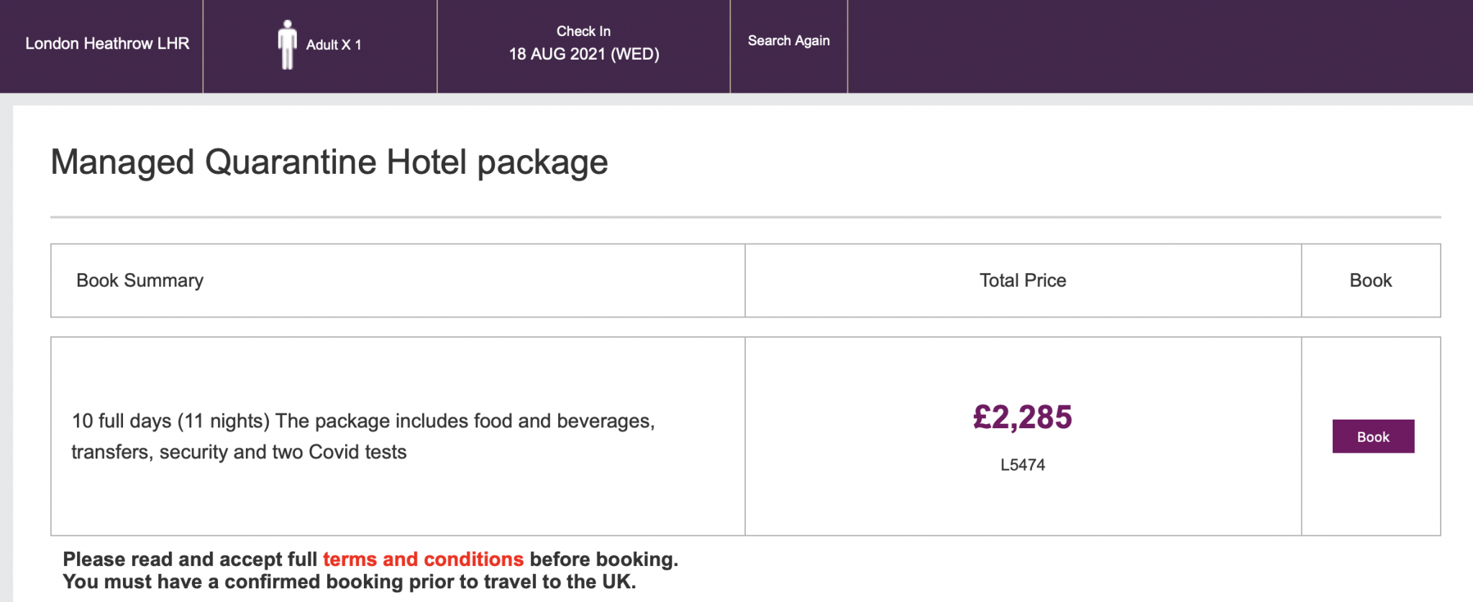Click the confirmed booking prior to travel notice
Screen dimensions: 1473x602
coord(349,581)
